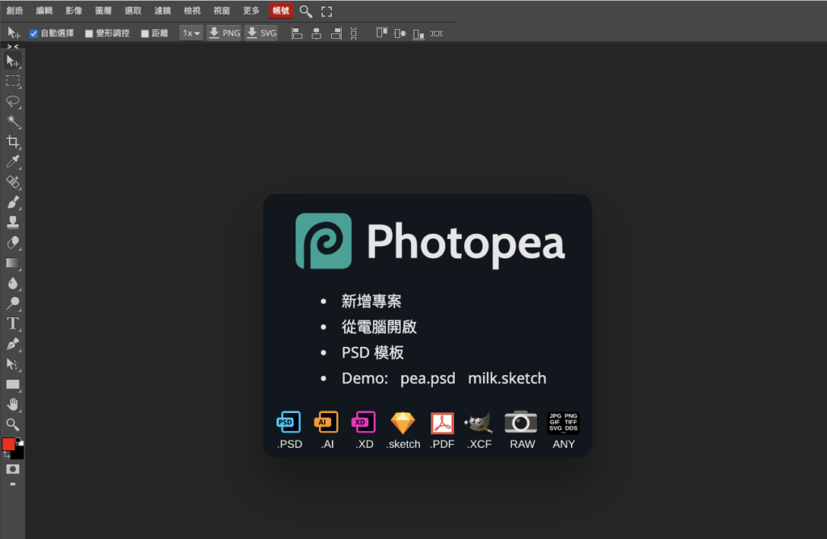
Task: Click the red foreground color swatch
Action: [x=8, y=444]
